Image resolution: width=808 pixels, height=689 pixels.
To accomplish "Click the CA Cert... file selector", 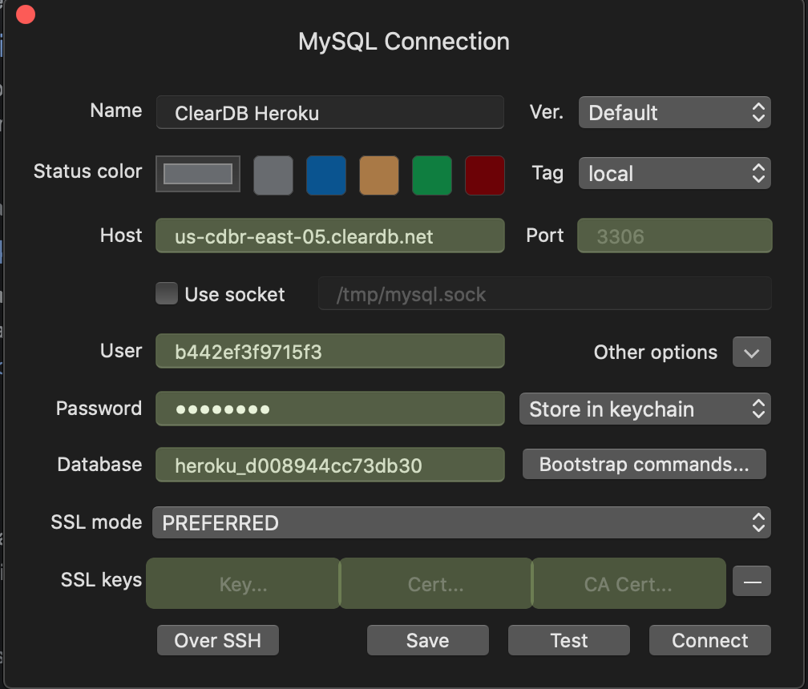I will 628,583.
